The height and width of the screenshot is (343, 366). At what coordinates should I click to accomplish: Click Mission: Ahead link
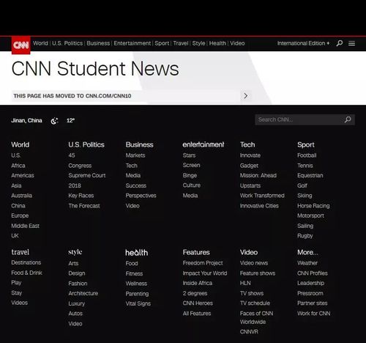click(x=258, y=175)
